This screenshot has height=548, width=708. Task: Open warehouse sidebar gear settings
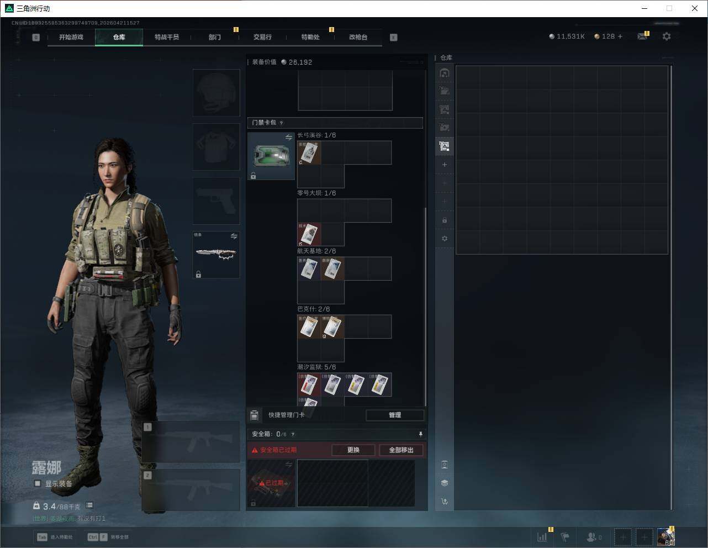445,239
